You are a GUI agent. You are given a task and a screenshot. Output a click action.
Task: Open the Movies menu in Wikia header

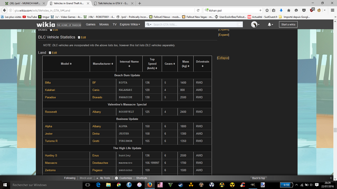click(104, 25)
